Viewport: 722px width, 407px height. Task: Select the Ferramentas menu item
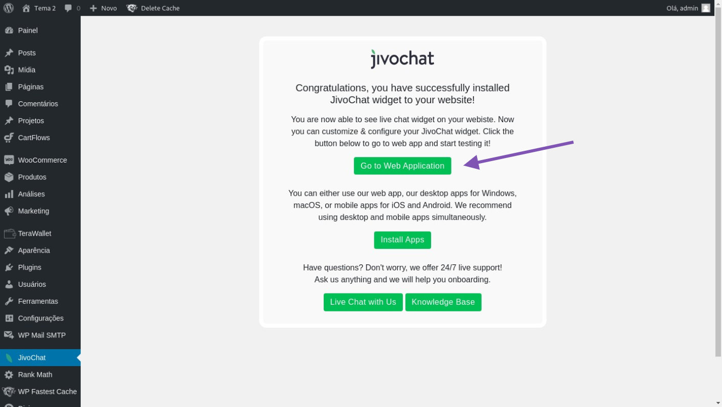[x=40, y=301]
